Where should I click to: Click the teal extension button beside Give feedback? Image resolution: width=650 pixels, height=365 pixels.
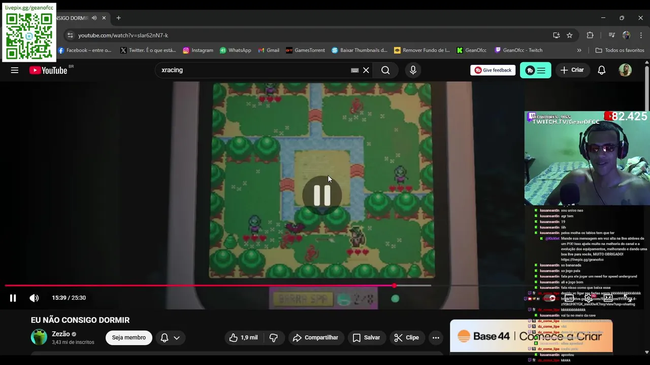535,70
